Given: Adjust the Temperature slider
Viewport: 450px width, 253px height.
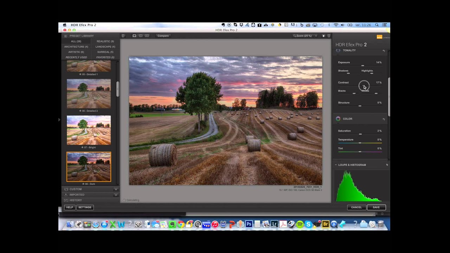Looking at the screenshot, I should tap(360, 143).
